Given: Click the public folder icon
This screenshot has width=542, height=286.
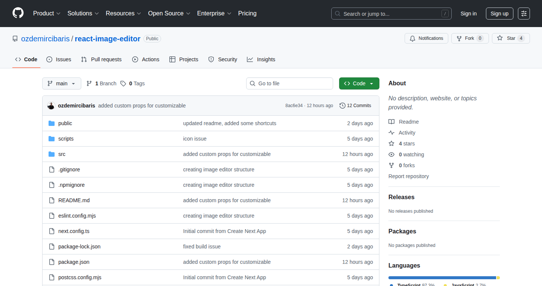Looking at the screenshot, I should [x=52, y=123].
